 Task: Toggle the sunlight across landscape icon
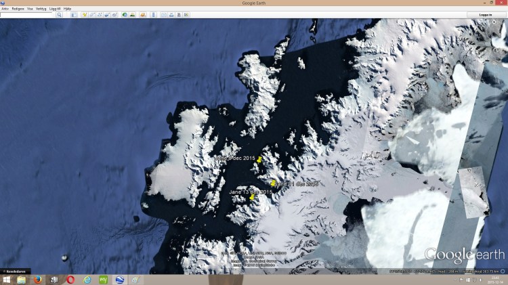click(132, 14)
